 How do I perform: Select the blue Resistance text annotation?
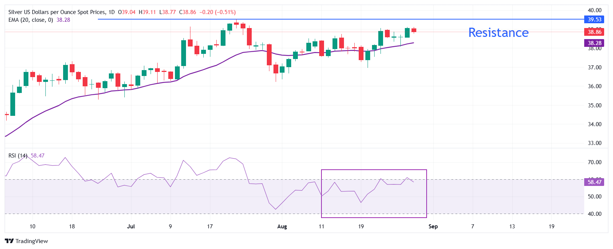(x=498, y=32)
